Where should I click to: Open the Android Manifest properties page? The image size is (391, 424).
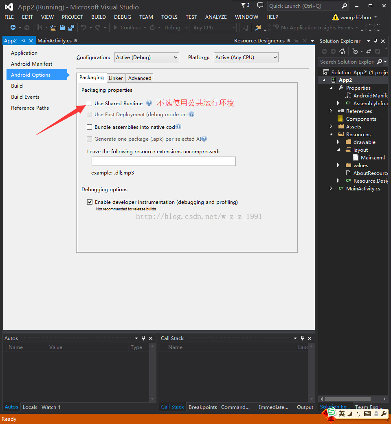click(32, 64)
